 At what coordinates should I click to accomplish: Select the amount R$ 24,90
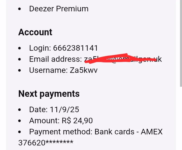tap(77, 121)
